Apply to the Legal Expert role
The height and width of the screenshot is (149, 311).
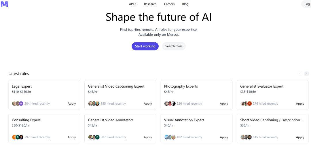click(72, 103)
